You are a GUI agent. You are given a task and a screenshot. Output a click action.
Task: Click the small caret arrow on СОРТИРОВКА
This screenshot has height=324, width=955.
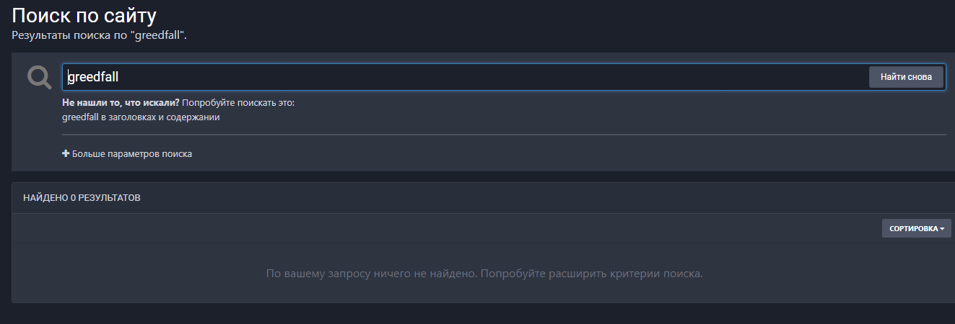click(x=942, y=229)
